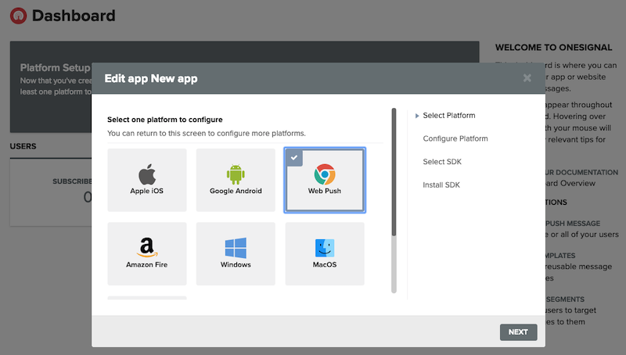Choose the Google Android platform tile
Viewport: 626px width, 355px height.
pos(236,180)
